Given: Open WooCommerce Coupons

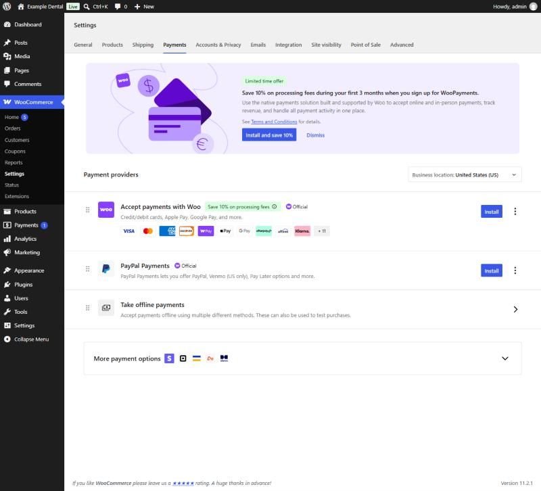Looking at the screenshot, I should coord(15,151).
